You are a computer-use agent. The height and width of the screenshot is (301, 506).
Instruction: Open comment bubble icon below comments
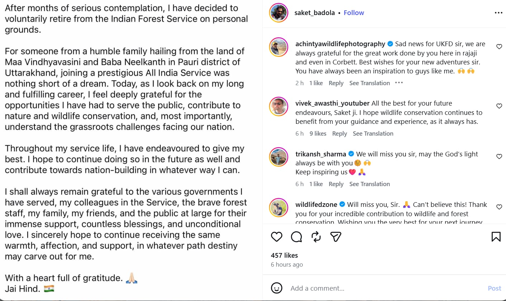[x=296, y=237]
